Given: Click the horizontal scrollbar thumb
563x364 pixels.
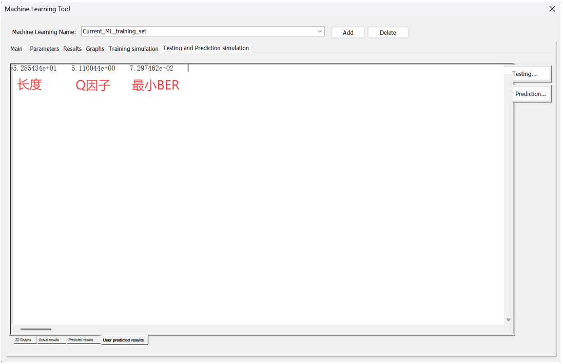Looking at the screenshot, I should pyautogui.click(x=36, y=329).
